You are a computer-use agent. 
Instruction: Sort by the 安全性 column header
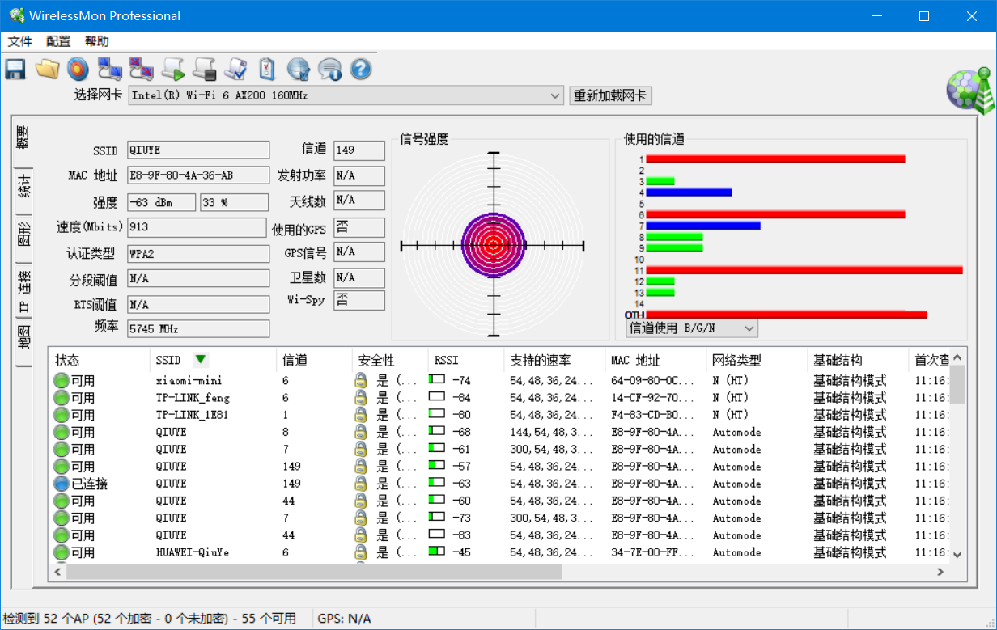pyautogui.click(x=390, y=360)
